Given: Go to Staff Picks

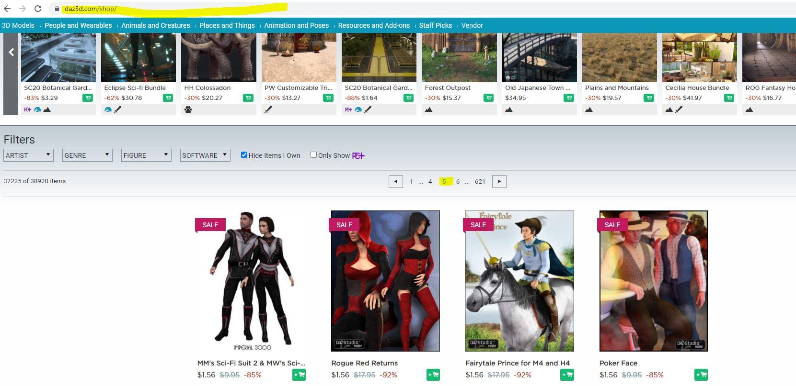Looking at the screenshot, I should [436, 25].
